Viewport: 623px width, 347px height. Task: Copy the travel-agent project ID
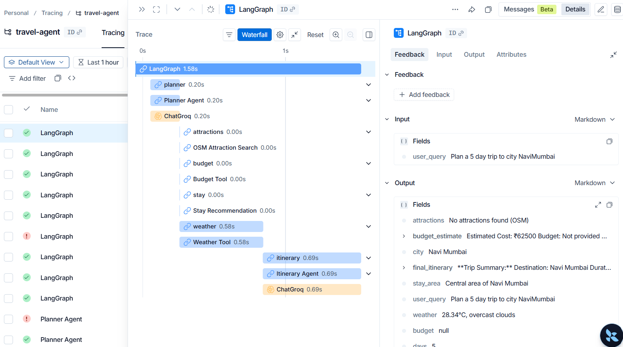click(x=74, y=32)
